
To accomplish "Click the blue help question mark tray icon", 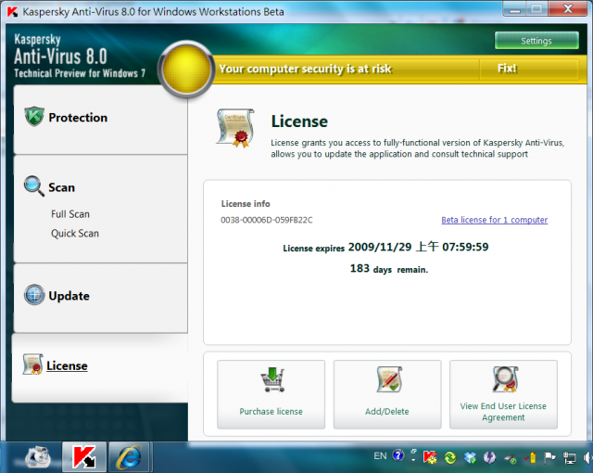I will point(397,455).
